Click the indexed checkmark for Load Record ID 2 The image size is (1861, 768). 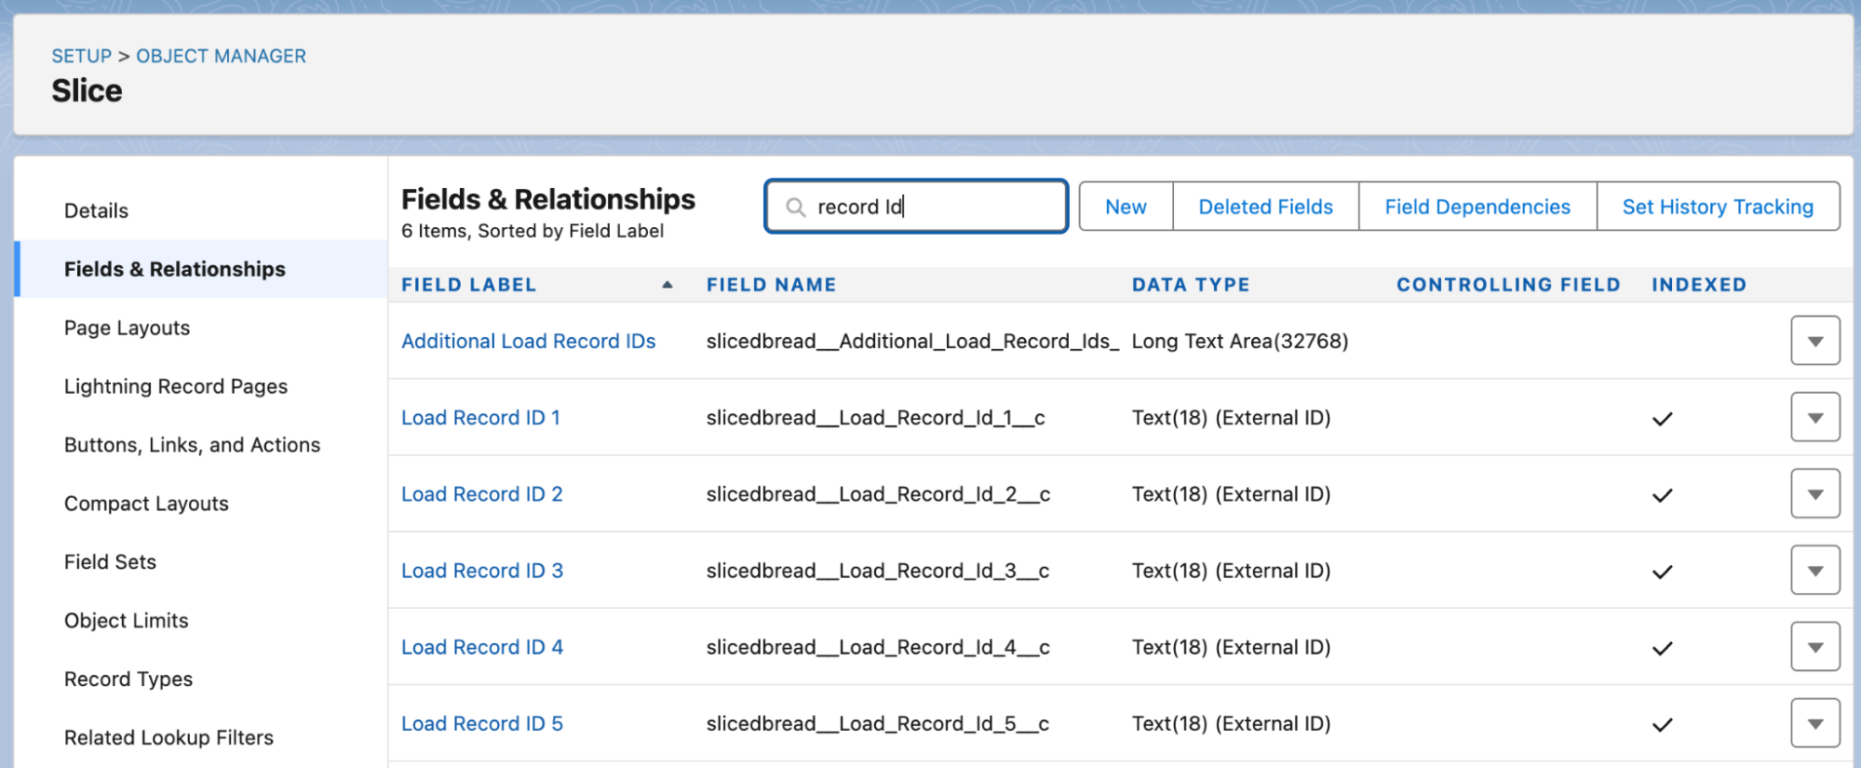[1662, 495]
